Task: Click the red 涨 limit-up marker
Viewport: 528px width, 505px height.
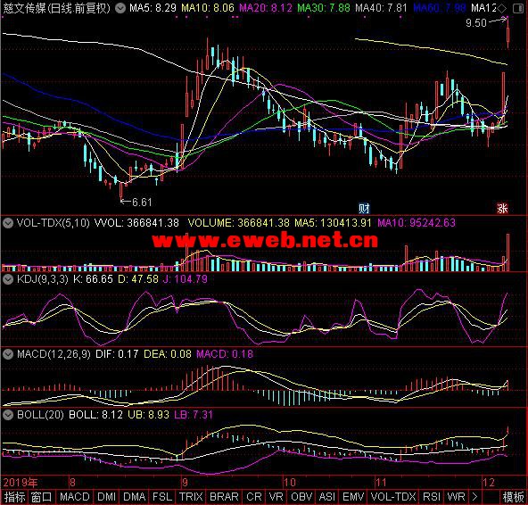Action: (x=502, y=208)
